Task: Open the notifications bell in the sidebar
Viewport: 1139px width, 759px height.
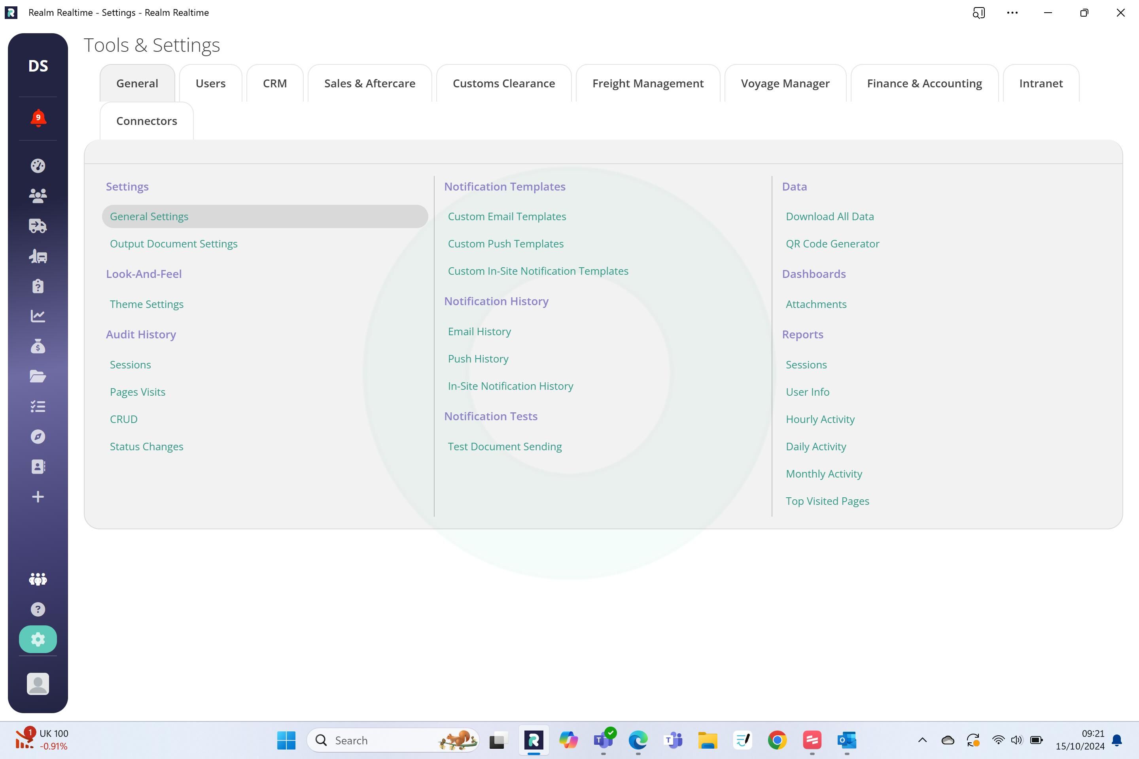Action: click(x=38, y=118)
